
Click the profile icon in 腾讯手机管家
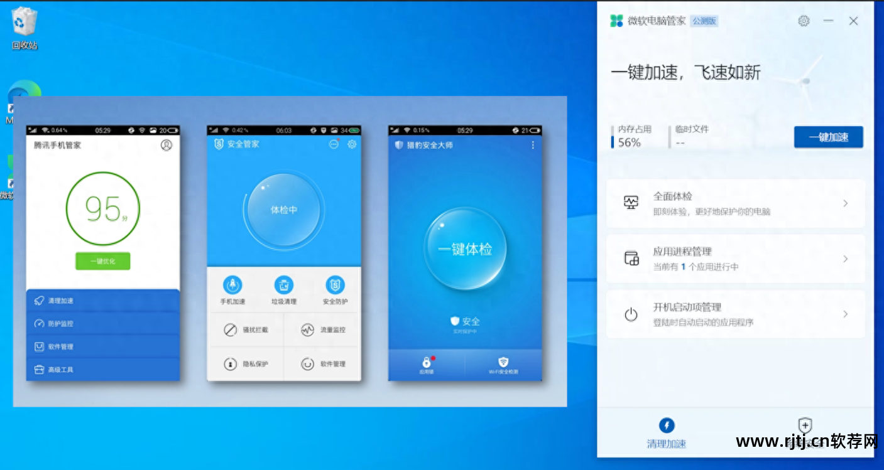click(x=166, y=145)
